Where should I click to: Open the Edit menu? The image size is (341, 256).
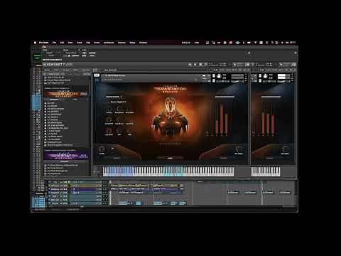coord(62,43)
